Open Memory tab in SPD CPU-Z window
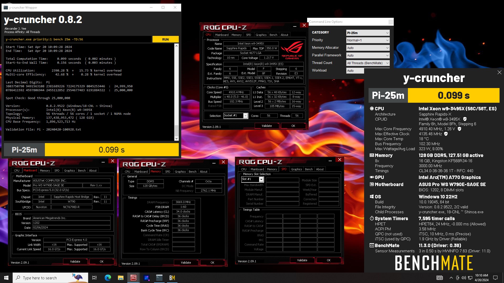 pos(272,169)
